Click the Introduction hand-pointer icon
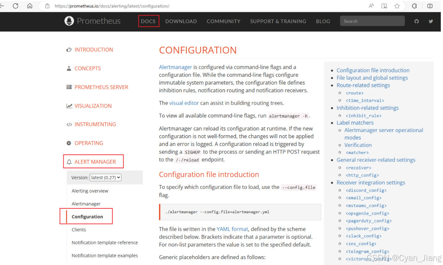 point(69,50)
